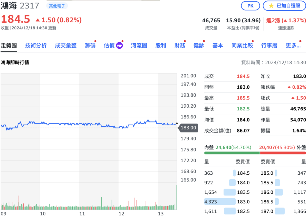
Task: Click the highlighted 4,323 bid volume bar
Action: pyautogui.click(x=220, y=202)
